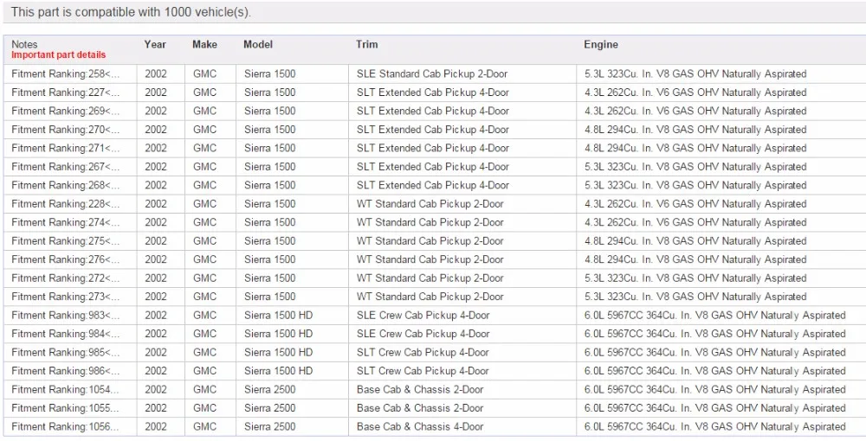
Task: Select the 'Fitment Ranking:1054...' note cell
Action: [70, 390]
